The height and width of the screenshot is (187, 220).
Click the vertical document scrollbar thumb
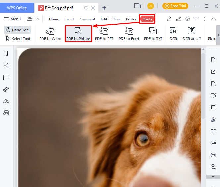point(203,86)
